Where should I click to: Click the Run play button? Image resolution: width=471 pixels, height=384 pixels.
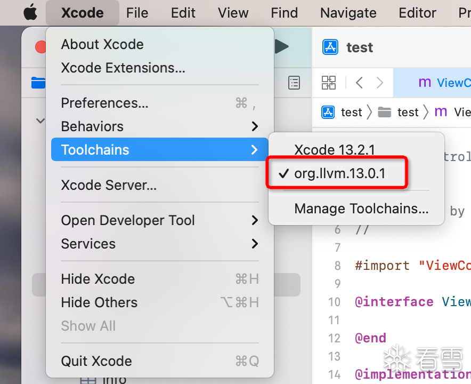(x=282, y=46)
